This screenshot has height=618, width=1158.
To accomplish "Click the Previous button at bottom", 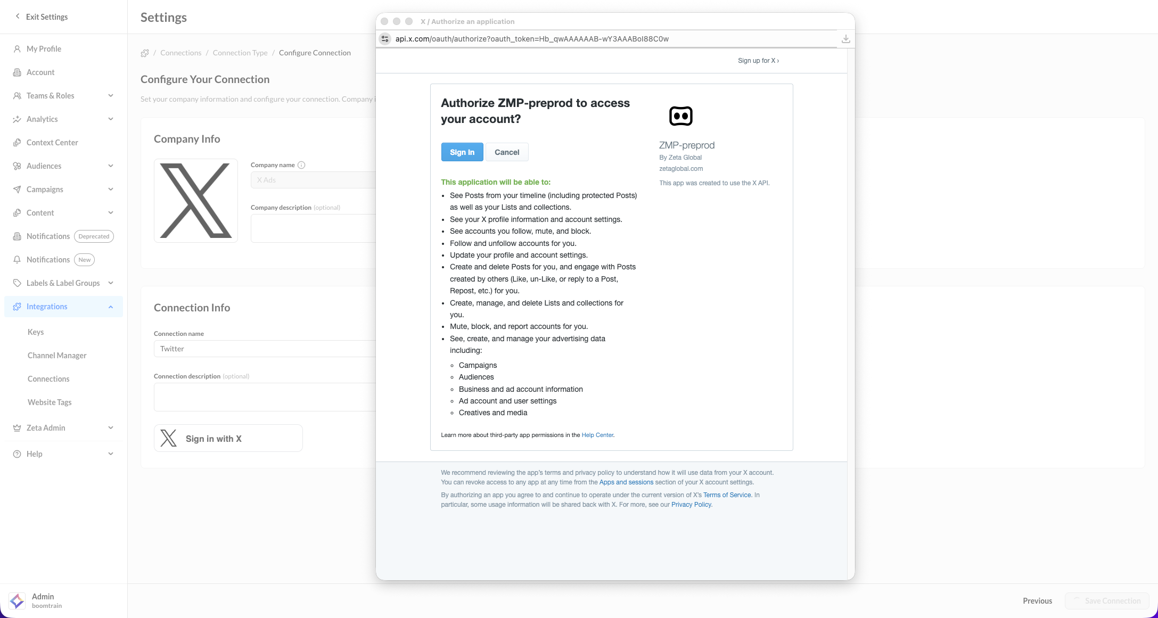I will point(1037,601).
